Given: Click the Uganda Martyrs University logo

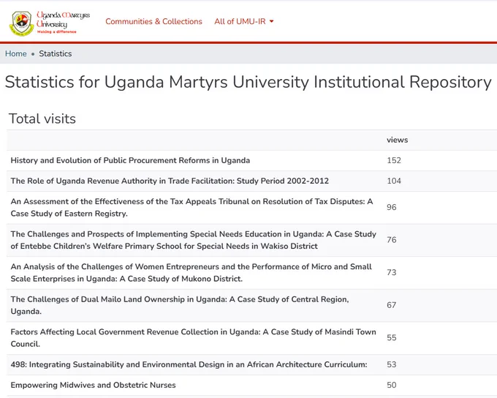Looking at the screenshot, I should 50,23.
